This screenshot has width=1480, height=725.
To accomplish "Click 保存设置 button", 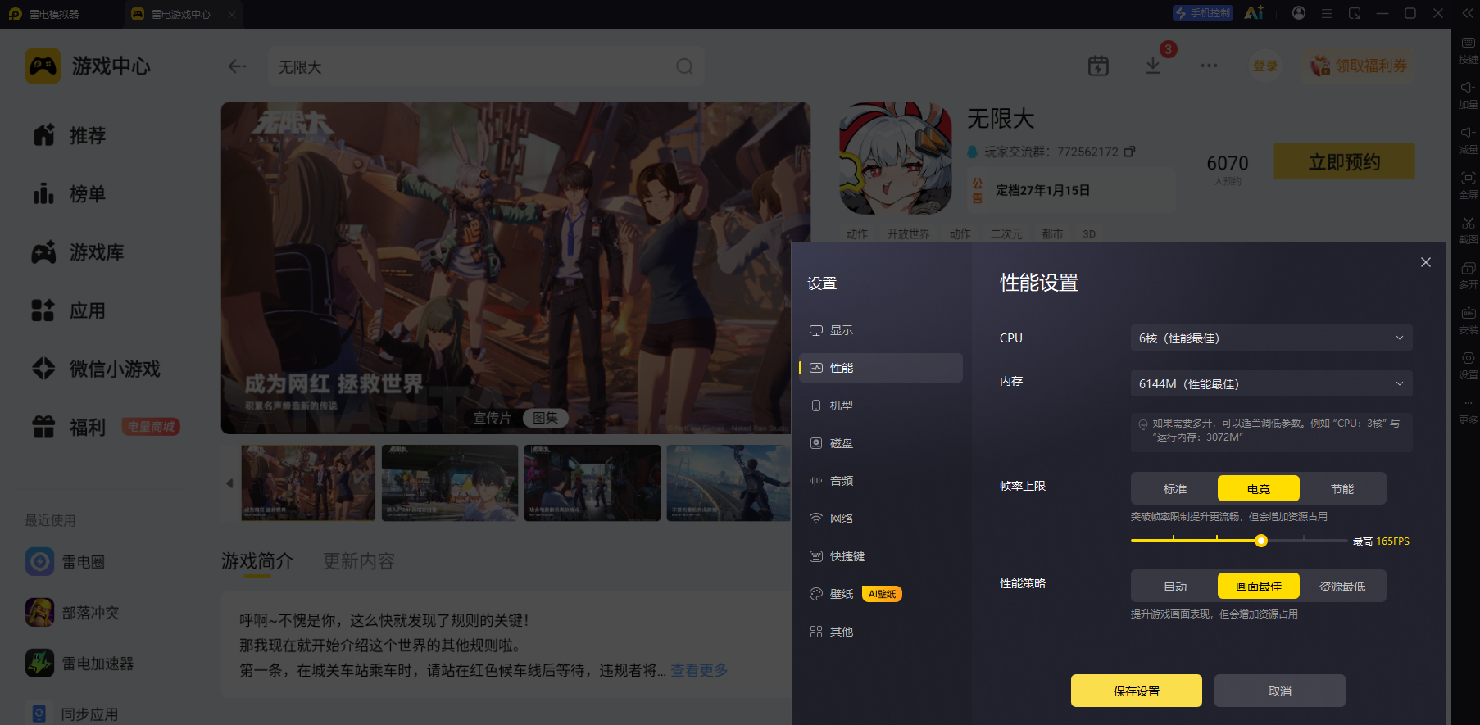I will point(1136,691).
